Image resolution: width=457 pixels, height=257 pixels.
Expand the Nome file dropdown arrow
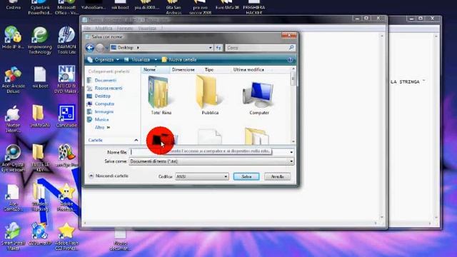click(x=291, y=152)
